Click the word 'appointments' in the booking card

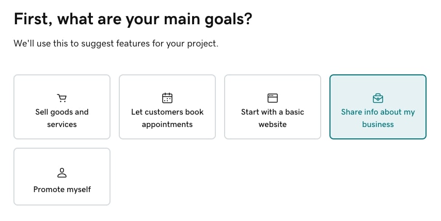coord(167,124)
